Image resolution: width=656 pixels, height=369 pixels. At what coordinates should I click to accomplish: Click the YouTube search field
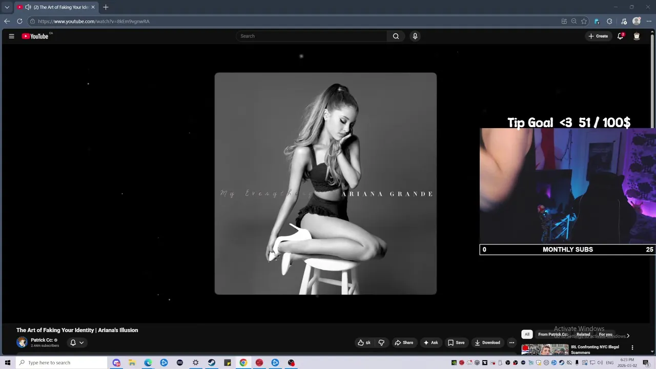coord(312,36)
